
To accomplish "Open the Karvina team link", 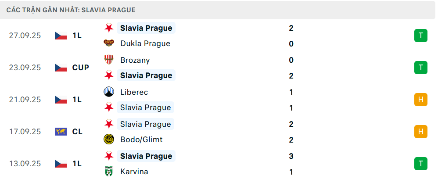I will (134, 172).
